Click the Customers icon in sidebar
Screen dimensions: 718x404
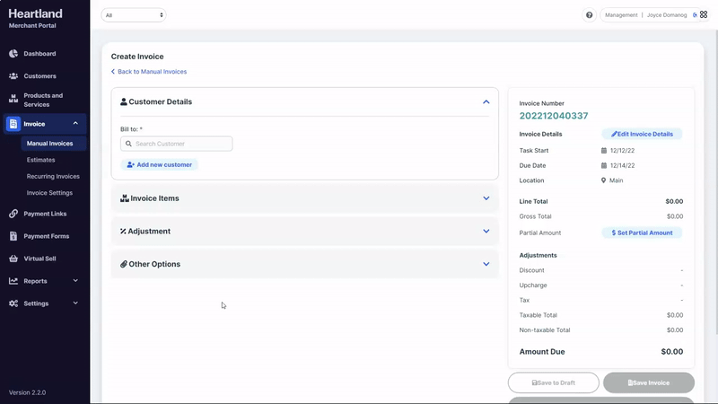pos(13,76)
